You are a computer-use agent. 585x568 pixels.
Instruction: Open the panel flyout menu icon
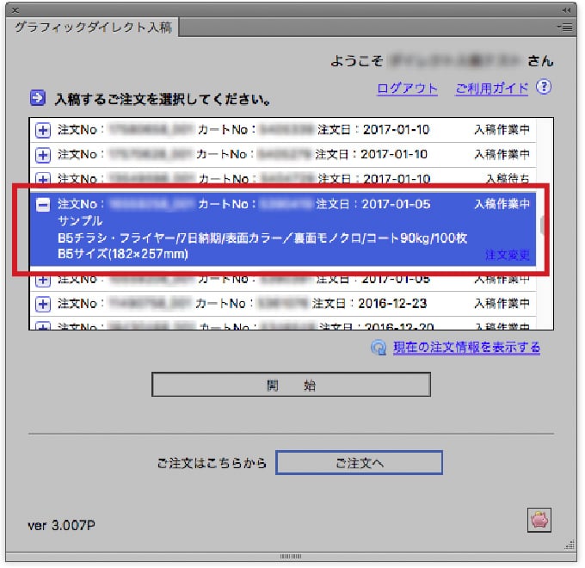pos(565,27)
